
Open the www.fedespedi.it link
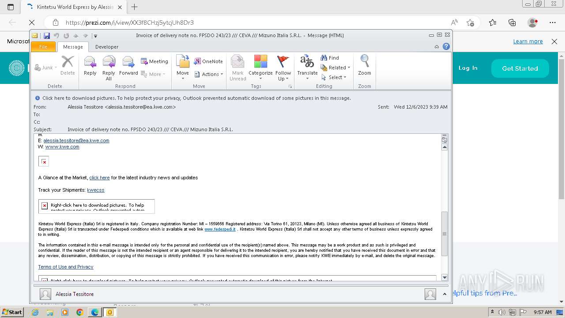point(220,229)
